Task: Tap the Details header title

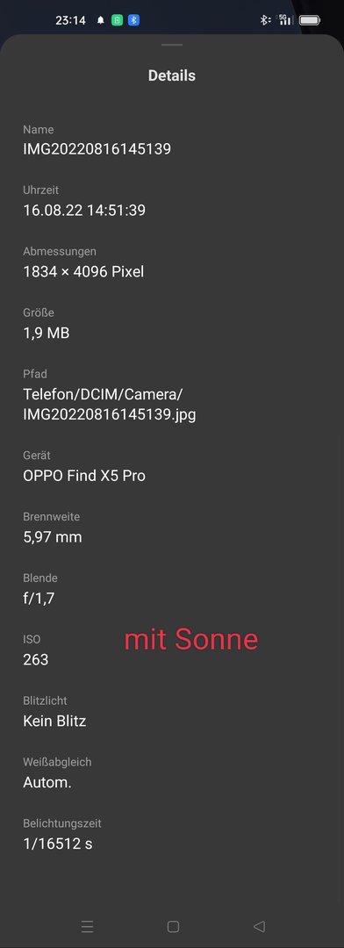Action: pos(172,75)
